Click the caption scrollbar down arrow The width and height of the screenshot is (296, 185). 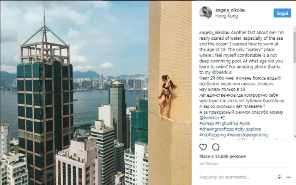(295, 136)
